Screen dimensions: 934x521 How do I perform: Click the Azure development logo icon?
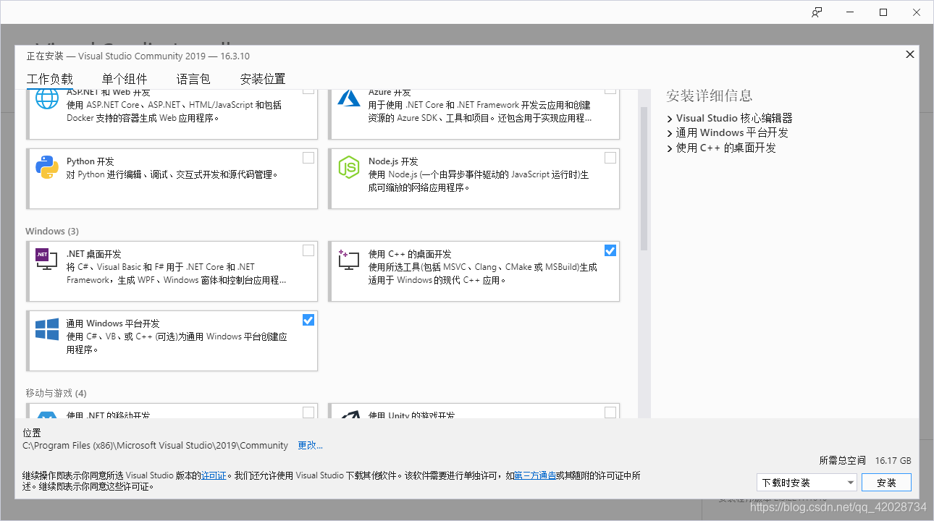pyautogui.click(x=349, y=98)
